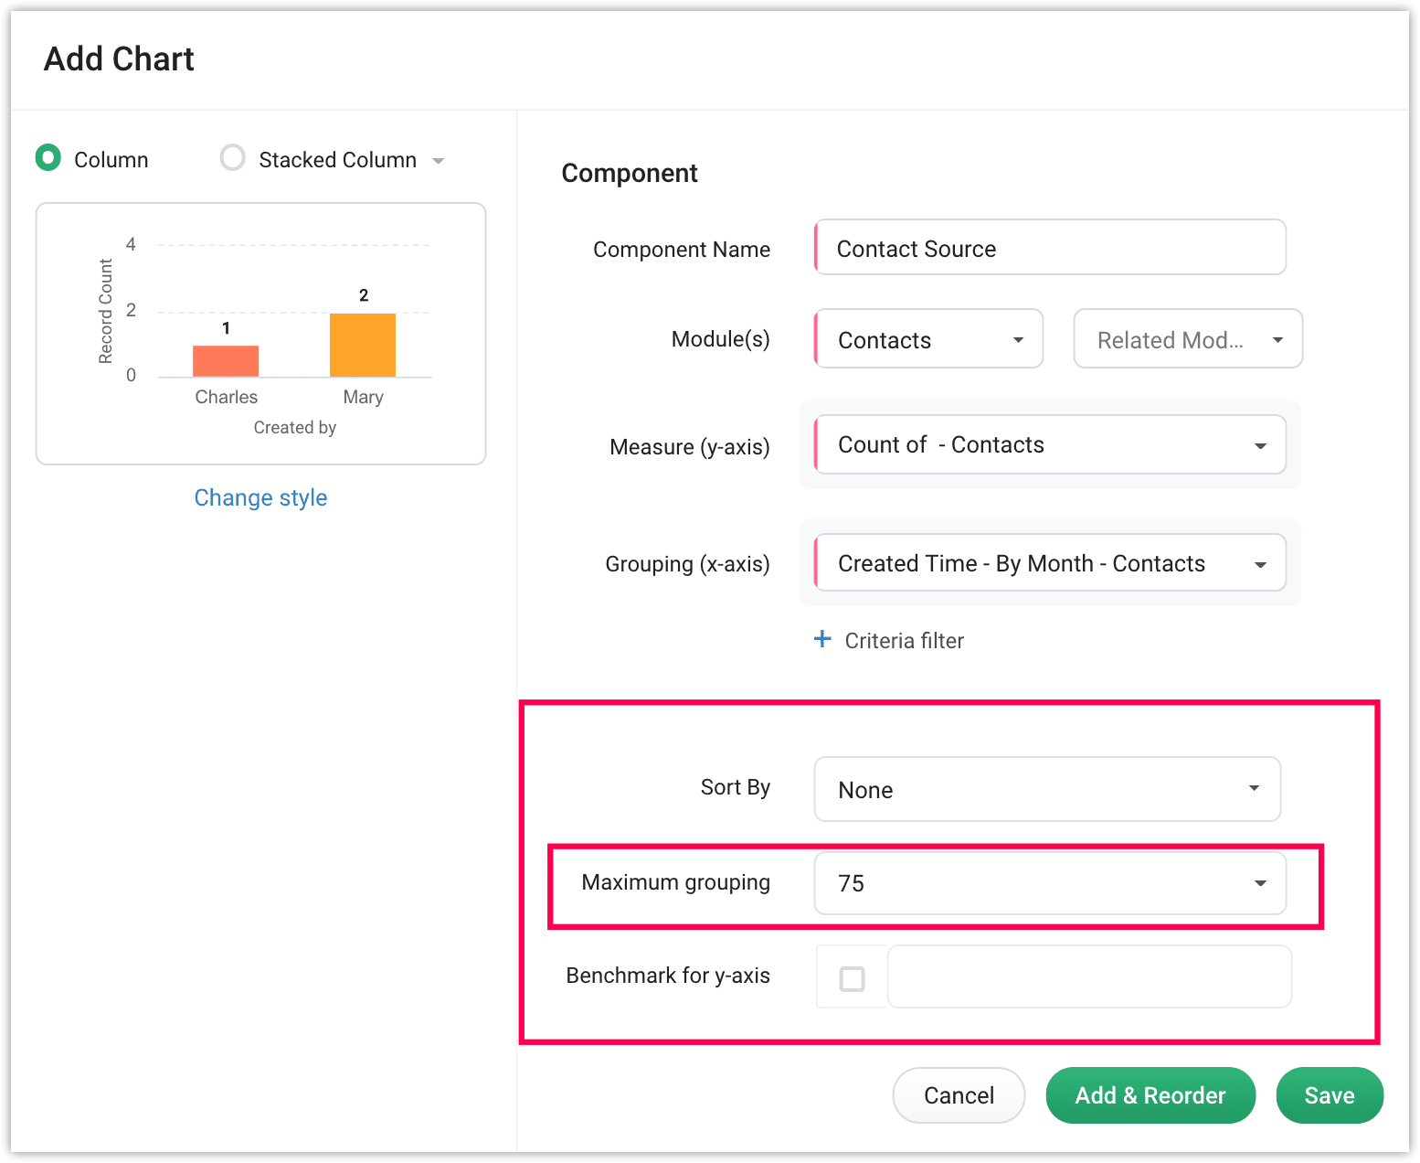Enable the Benchmark for y-axis checkbox
This screenshot has height=1163, width=1420.
point(852,978)
